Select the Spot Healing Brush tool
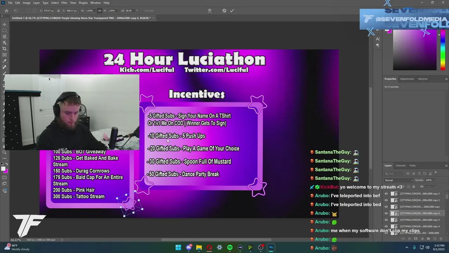The width and height of the screenshot is (449, 253). 5,67
